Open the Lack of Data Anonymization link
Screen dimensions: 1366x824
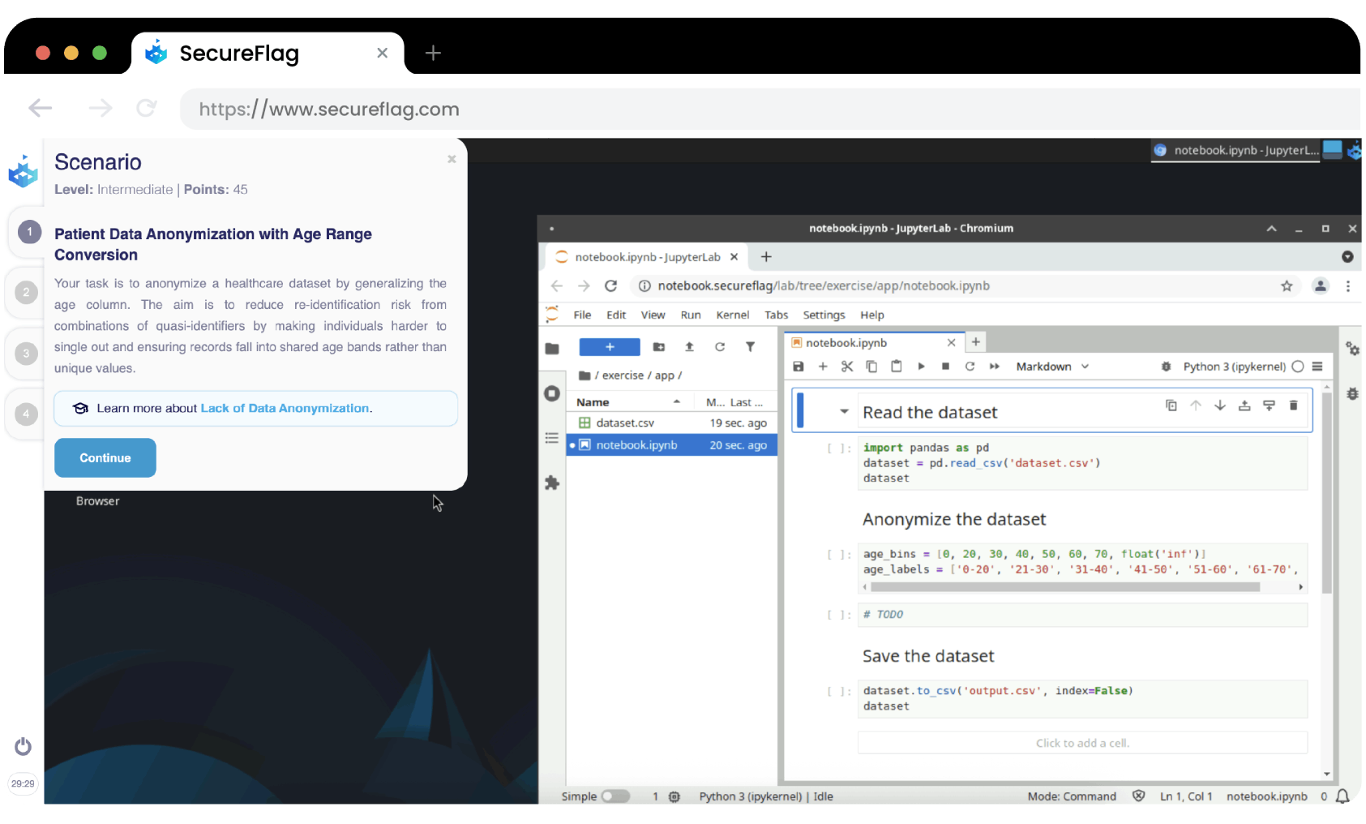[285, 408]
